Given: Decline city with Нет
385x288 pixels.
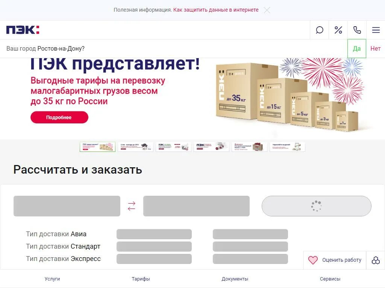Looking at the screenshot, I should click(x=376, y=48).
